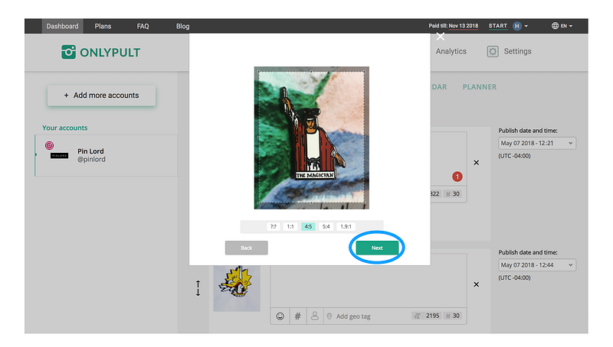This screenshot has height=347, width=613.
Task: Click the yellow pin post thumbnail
Action: pos(237,288)
